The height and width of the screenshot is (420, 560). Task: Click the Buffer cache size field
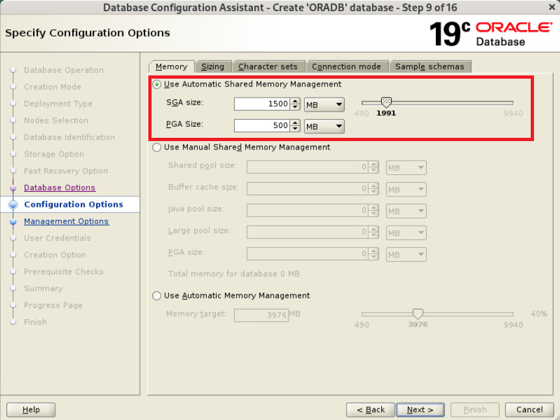(308, 189)
